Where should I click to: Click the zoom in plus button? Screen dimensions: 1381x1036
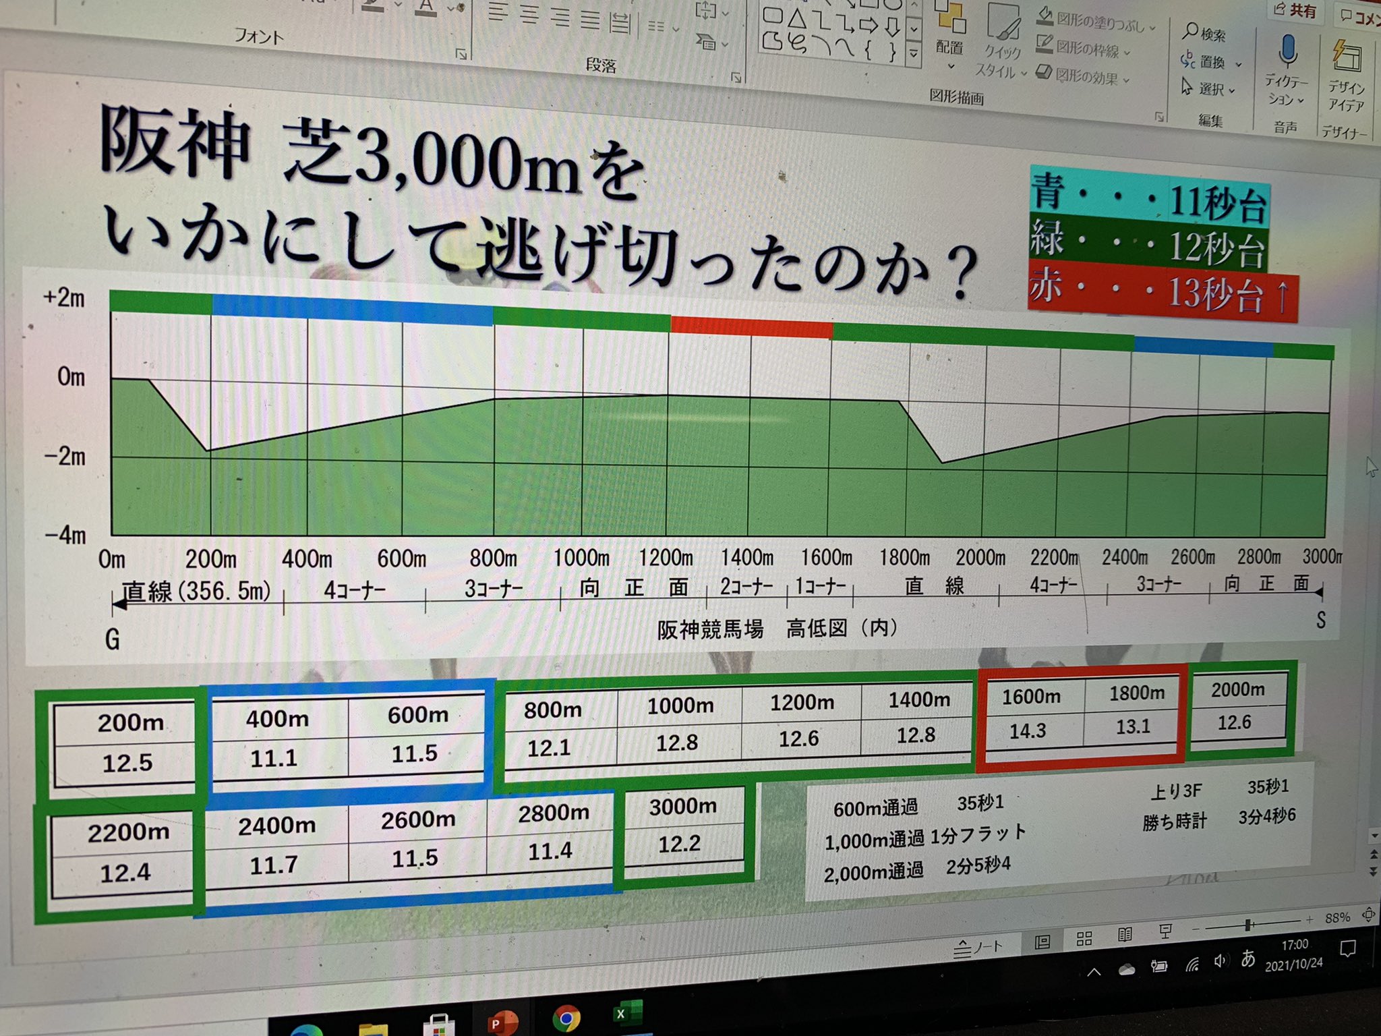1310,919
